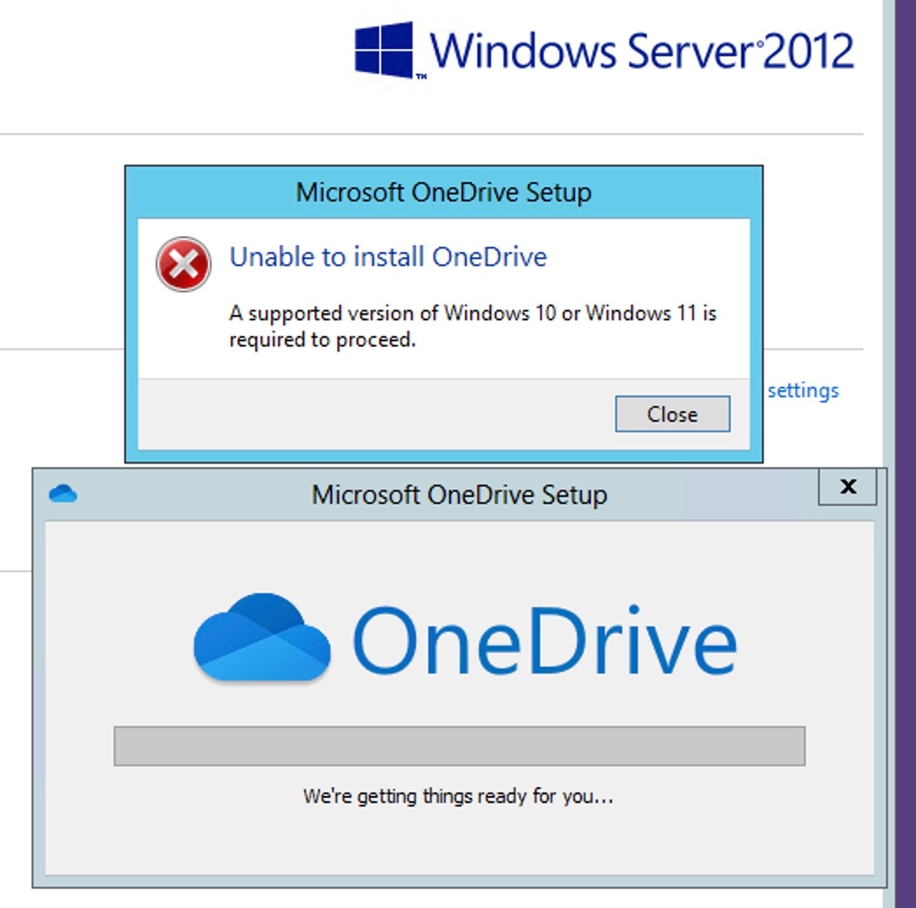
Task: Click the "Unable to install OneDrive" heading
Action: 388,257
